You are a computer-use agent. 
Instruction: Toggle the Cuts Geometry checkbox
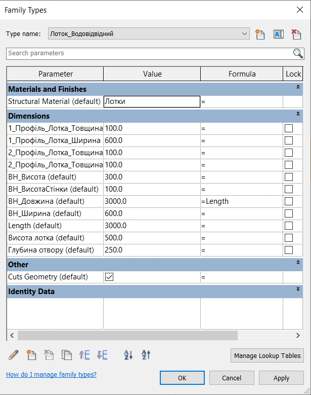(x=109, y=277)
